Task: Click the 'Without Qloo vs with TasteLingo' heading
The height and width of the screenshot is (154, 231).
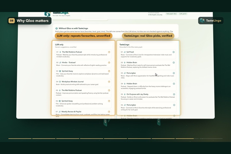Action: click(73, 28)
